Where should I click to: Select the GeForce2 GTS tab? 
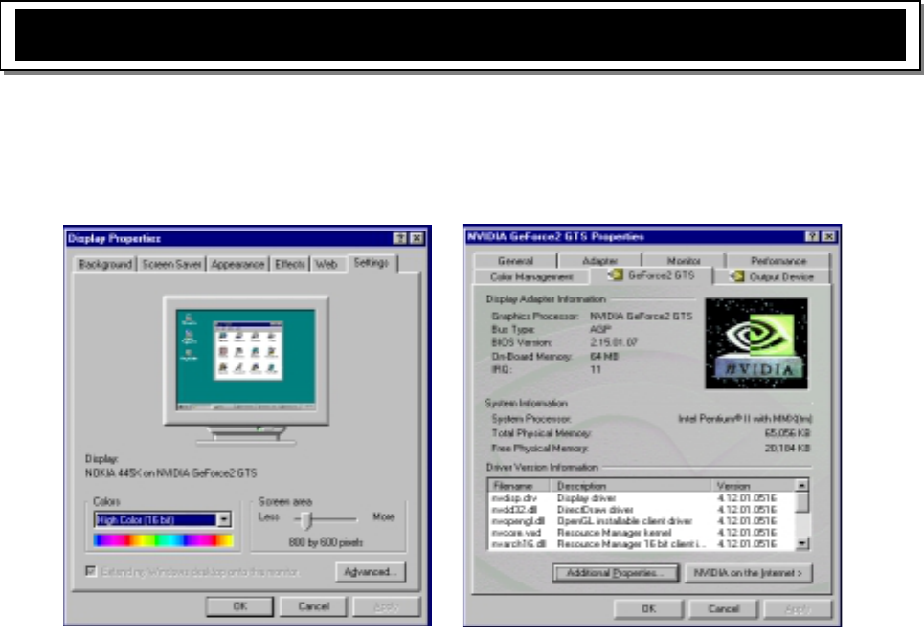pos(651,275)
